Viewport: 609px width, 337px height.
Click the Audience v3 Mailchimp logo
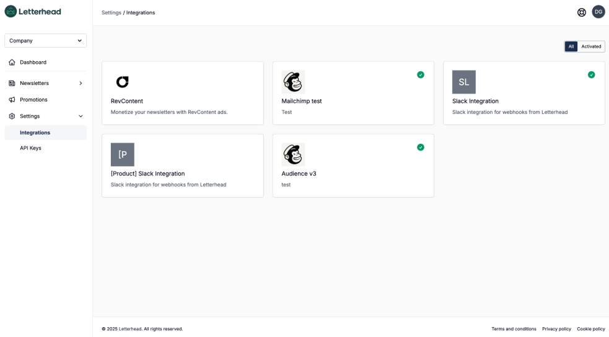pos(293,154)
